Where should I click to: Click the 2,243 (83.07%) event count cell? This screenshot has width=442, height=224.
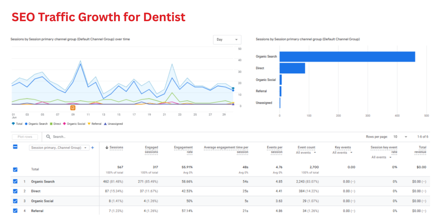(308, 181)
